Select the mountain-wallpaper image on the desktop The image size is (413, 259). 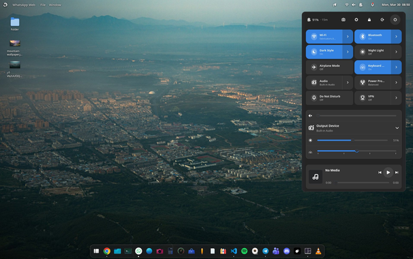click(15, 48)
